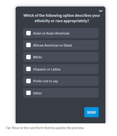Select the Other checkbox
117x136 pixels.
click(28, 93)
